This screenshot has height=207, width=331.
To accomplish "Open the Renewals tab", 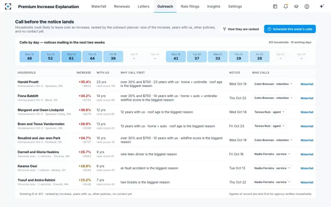I will coord(122,6).
